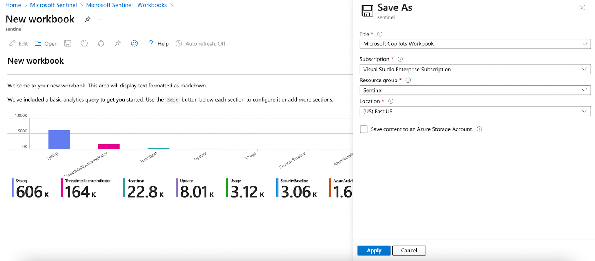Click the SecurityBaseline 3.06 K tile
595x261 pixels.
click(x=297, y=188)
